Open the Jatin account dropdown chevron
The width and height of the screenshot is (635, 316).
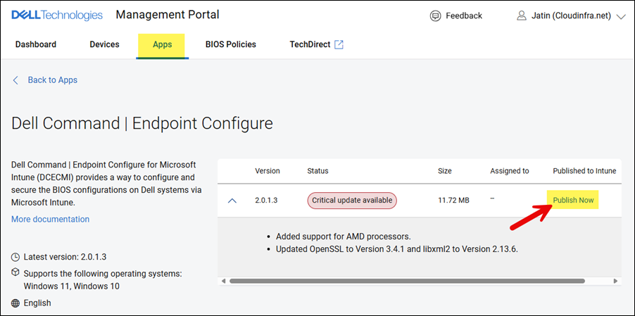[620, 16]
